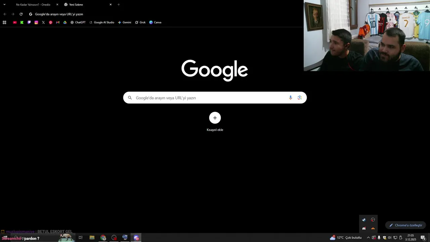Screen dimensions: 430x242
Task: Open the Google Drive bookmark icon
Action: tap(65, 23)
